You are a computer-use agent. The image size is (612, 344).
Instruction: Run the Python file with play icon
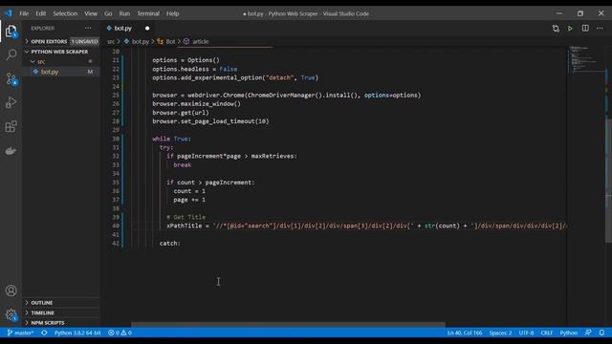tap(570, 29)
